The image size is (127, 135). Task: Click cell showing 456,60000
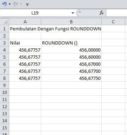pyautogui.click(x=71, y=57)
